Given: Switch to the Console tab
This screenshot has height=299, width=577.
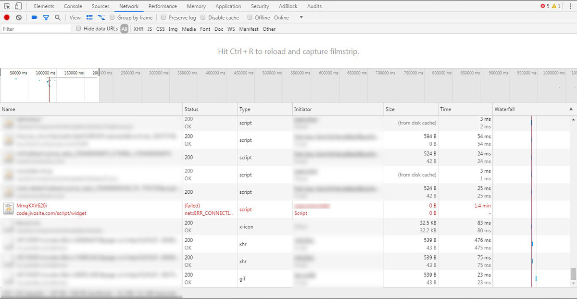Looking at the screenshot, I should (73, 6).
